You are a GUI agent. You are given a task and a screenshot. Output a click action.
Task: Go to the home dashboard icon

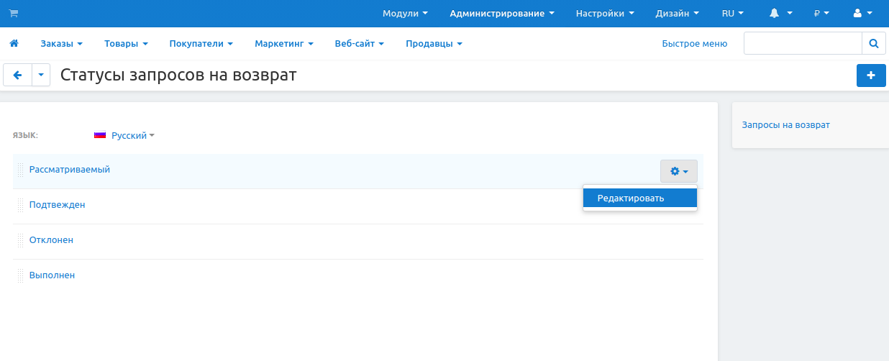[x=14, y=44]
